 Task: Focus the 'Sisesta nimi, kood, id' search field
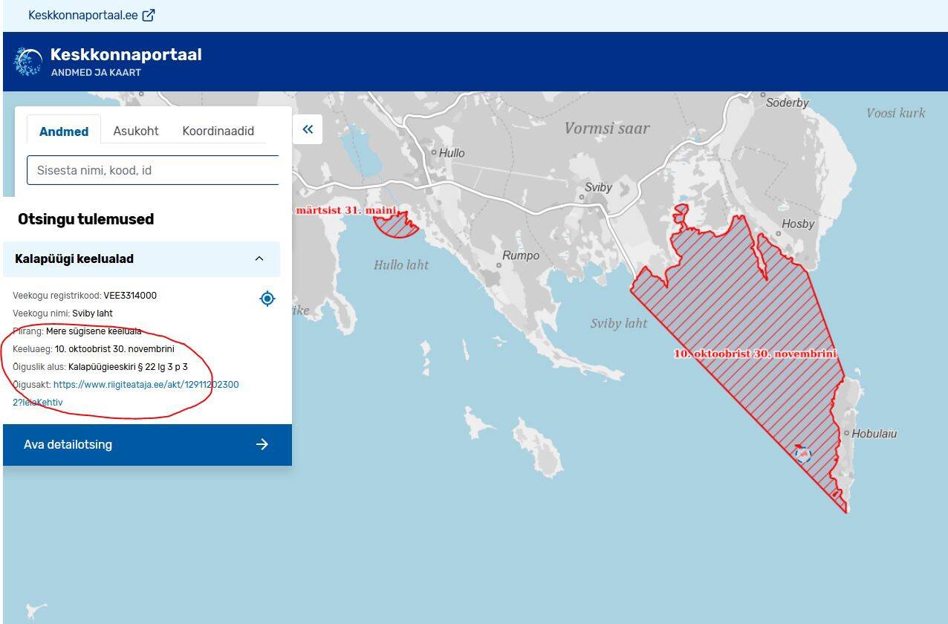(x=153, y=170)
